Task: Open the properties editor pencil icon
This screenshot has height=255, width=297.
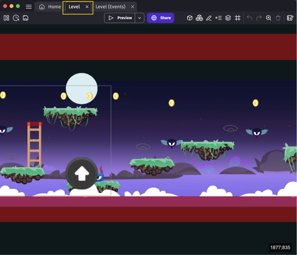Action: point(209,18)
